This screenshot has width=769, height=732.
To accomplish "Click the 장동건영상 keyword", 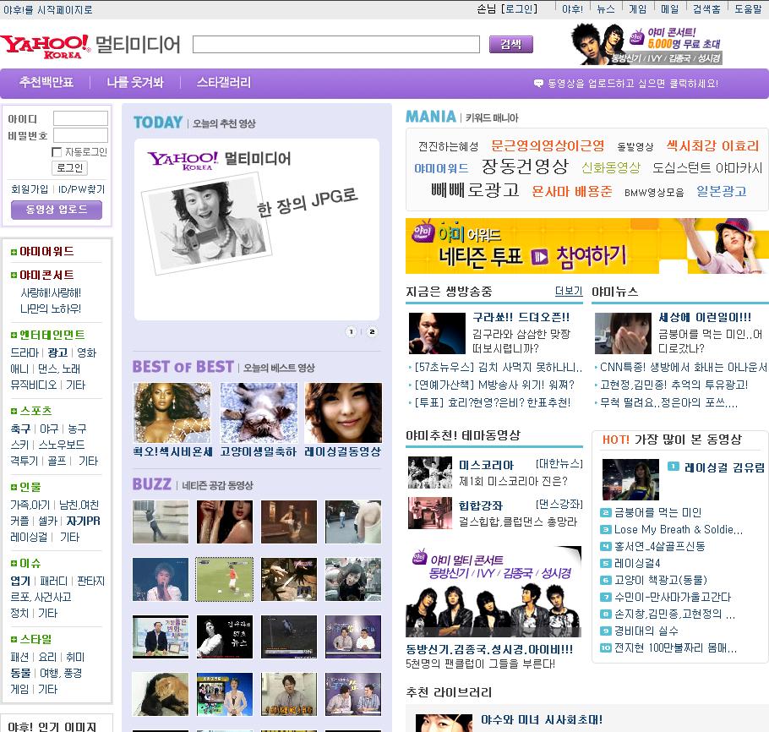I will point(525,167).
